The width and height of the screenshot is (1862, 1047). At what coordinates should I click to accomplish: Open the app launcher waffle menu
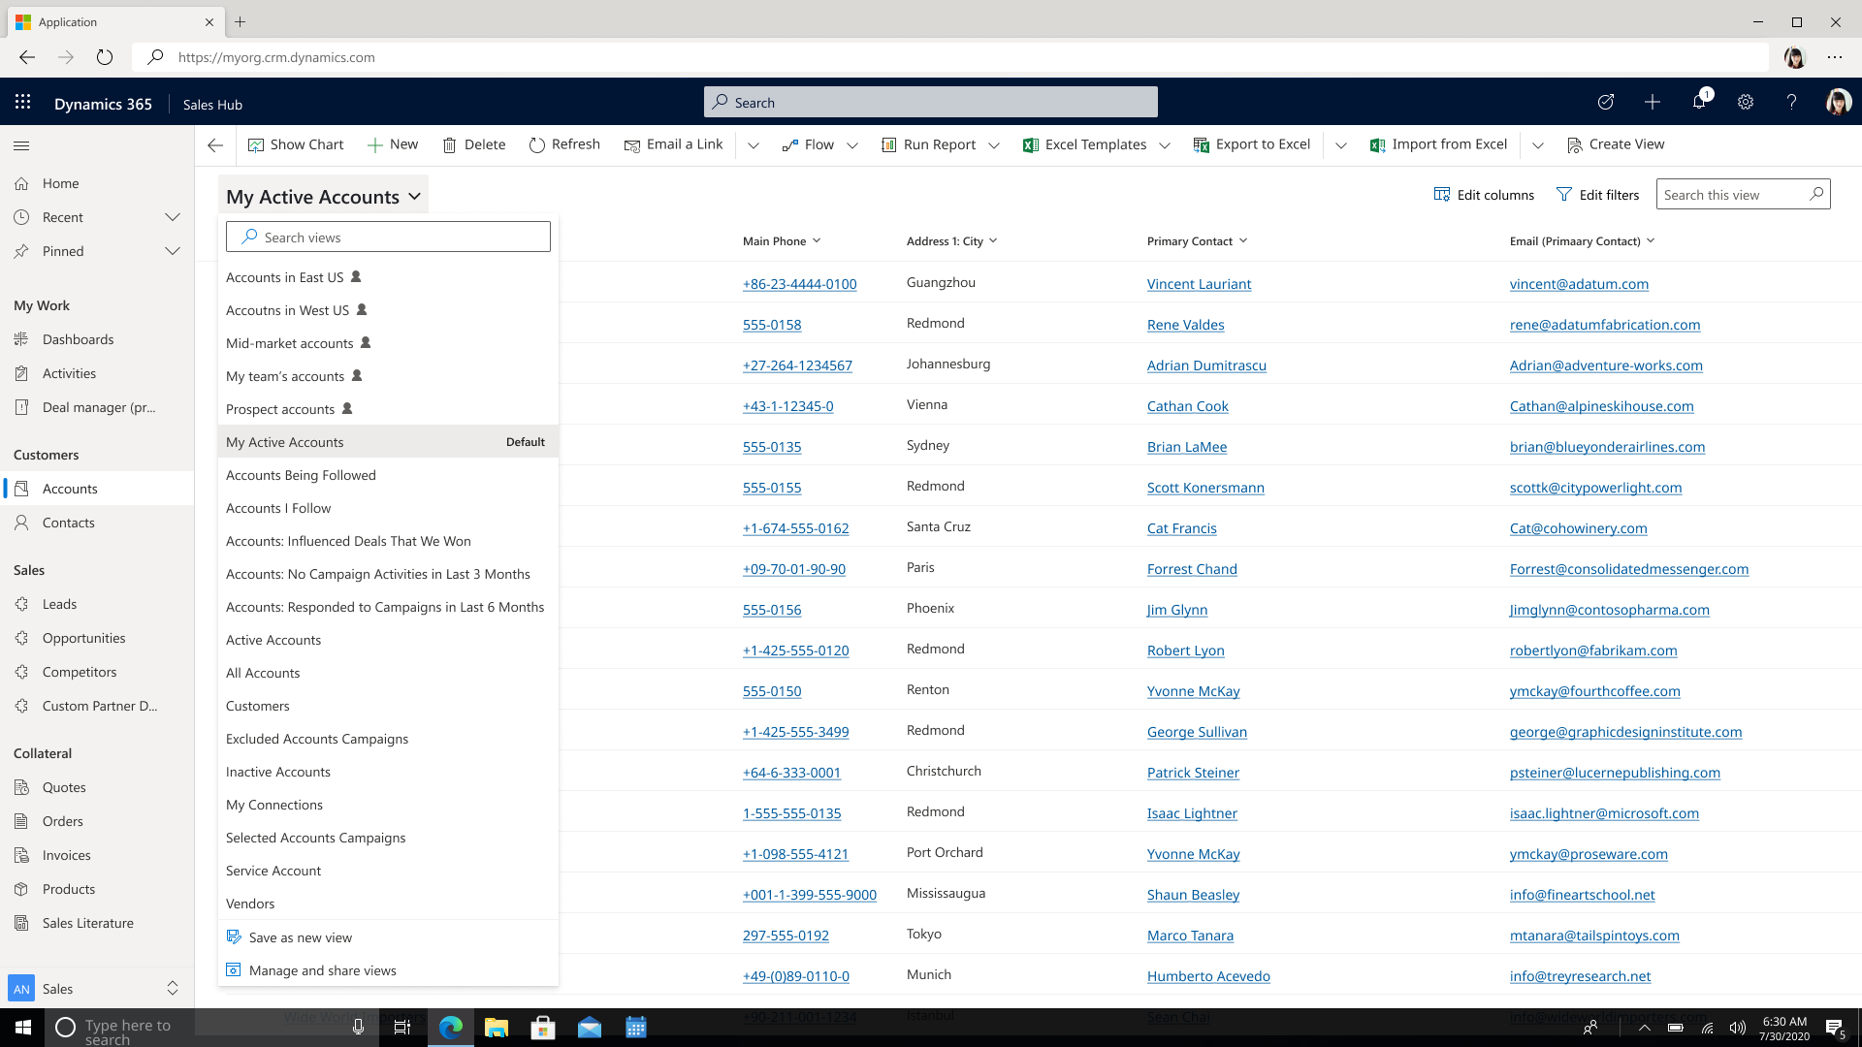(21, 102)
